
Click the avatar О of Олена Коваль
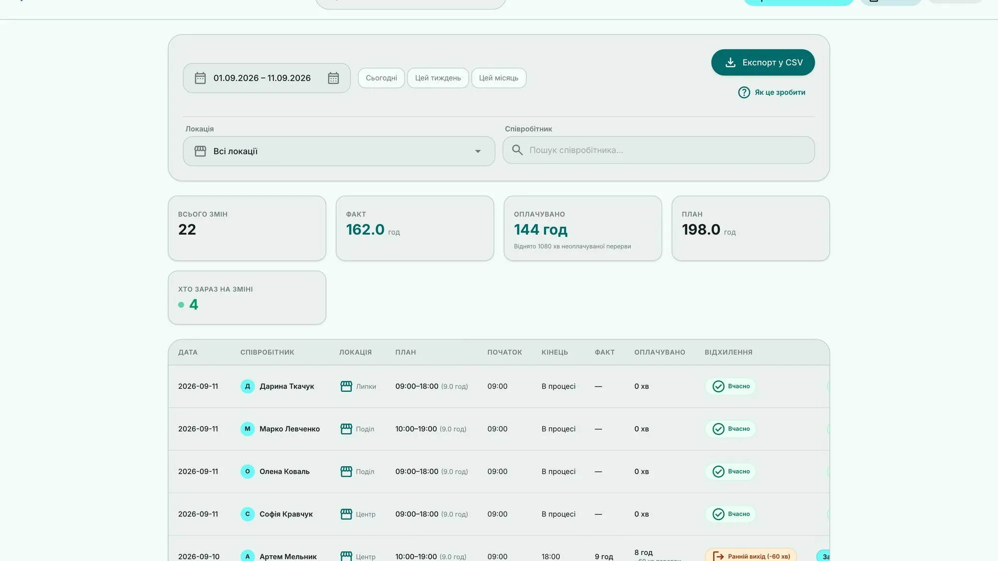coord(248,472)
